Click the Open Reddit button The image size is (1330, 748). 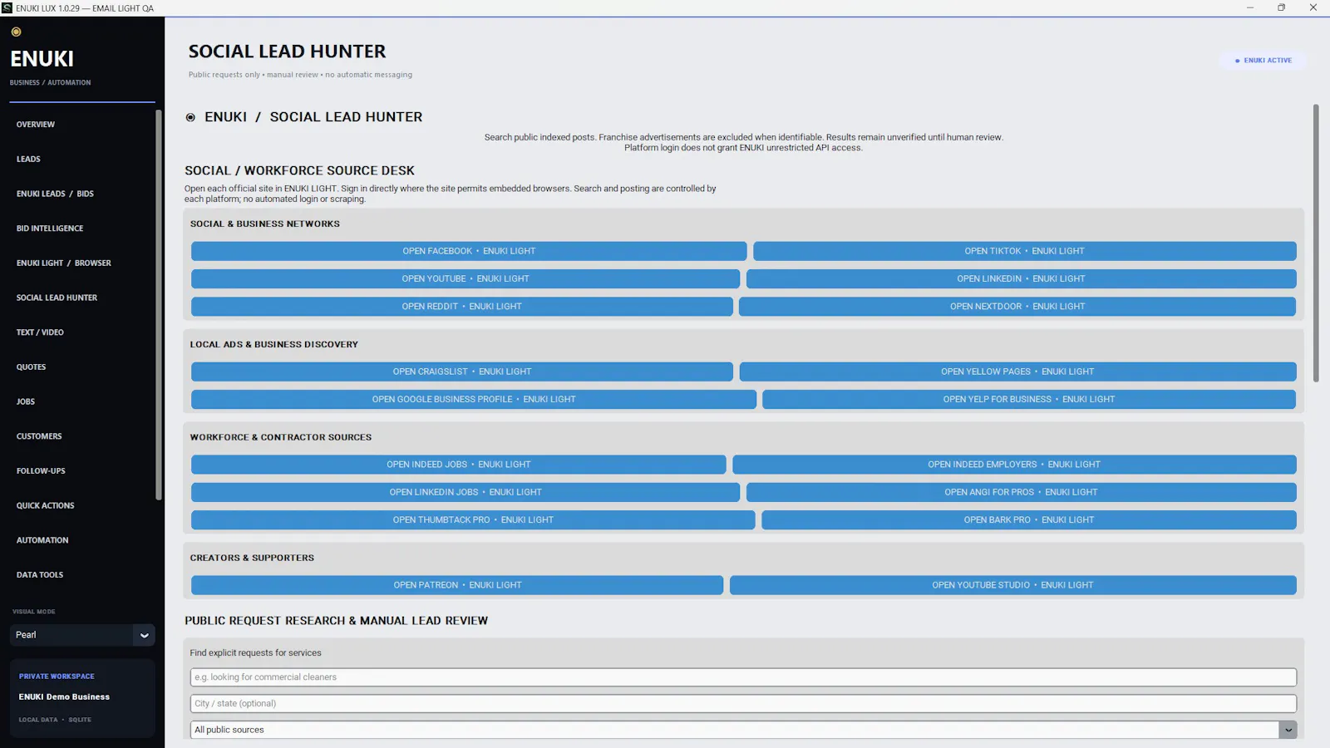pyautogui.click(x=462, y=307)
